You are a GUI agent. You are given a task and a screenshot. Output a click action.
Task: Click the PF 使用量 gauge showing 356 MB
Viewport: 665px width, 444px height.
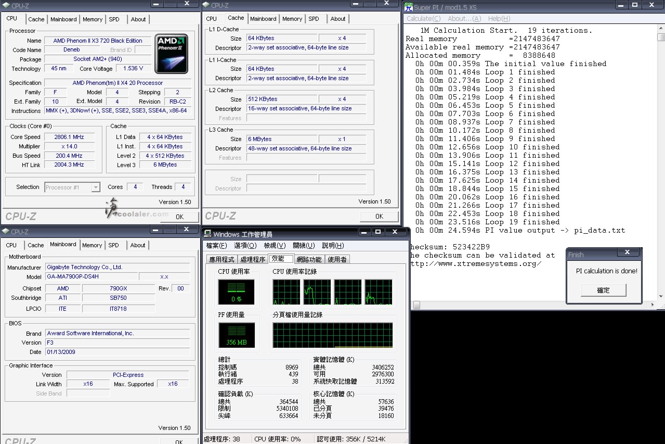[x=237, y=335]
